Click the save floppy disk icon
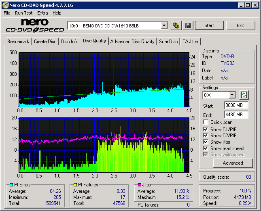This screenshot has height=211, width=261. [188, 25]
